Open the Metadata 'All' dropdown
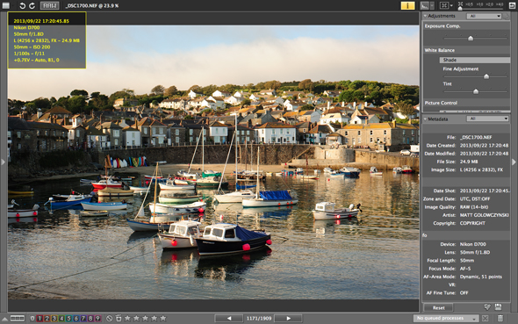 click(487, 119)
